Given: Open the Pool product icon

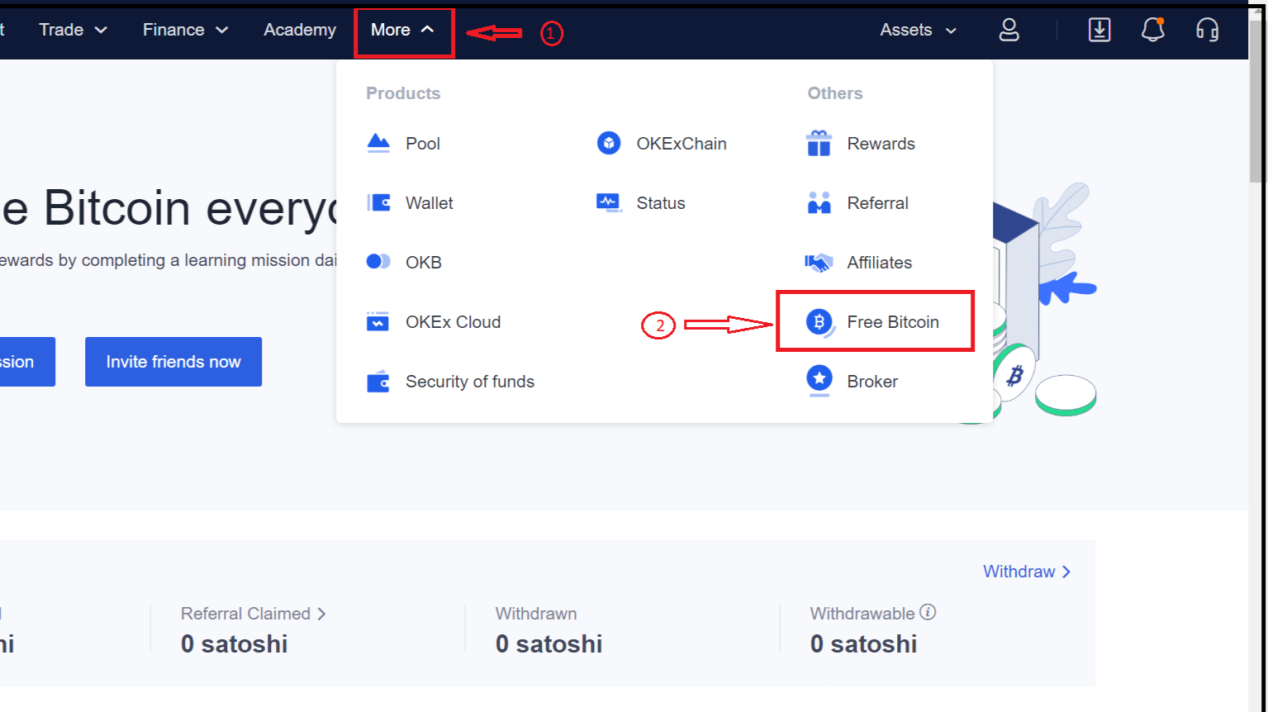Looking at the screenshot, I should point(378,142).
